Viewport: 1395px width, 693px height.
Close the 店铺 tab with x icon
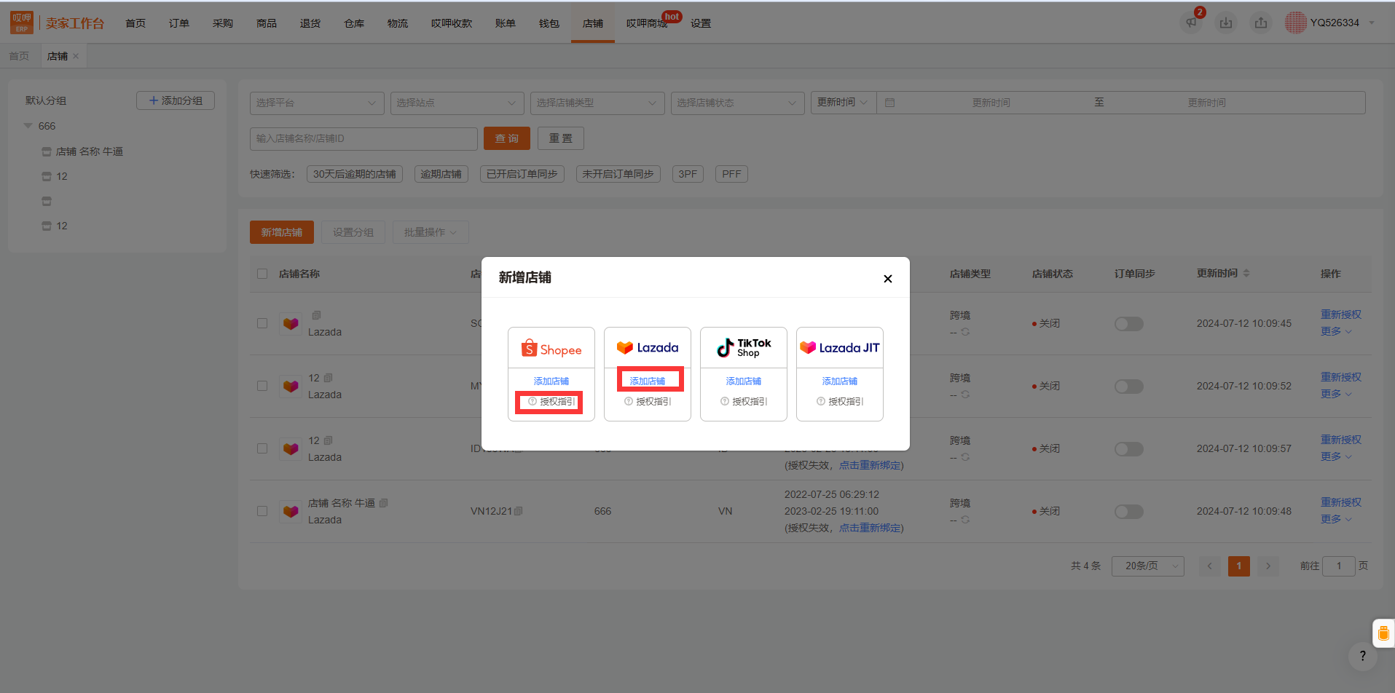tap(76, 56)
